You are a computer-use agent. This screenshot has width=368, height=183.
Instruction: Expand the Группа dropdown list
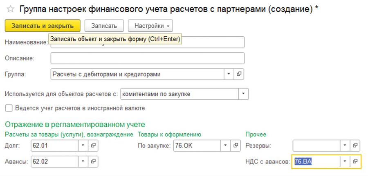(229, 74)
